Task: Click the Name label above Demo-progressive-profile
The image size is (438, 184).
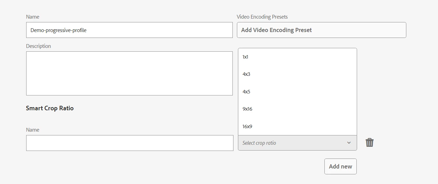Action: (33, 17)
